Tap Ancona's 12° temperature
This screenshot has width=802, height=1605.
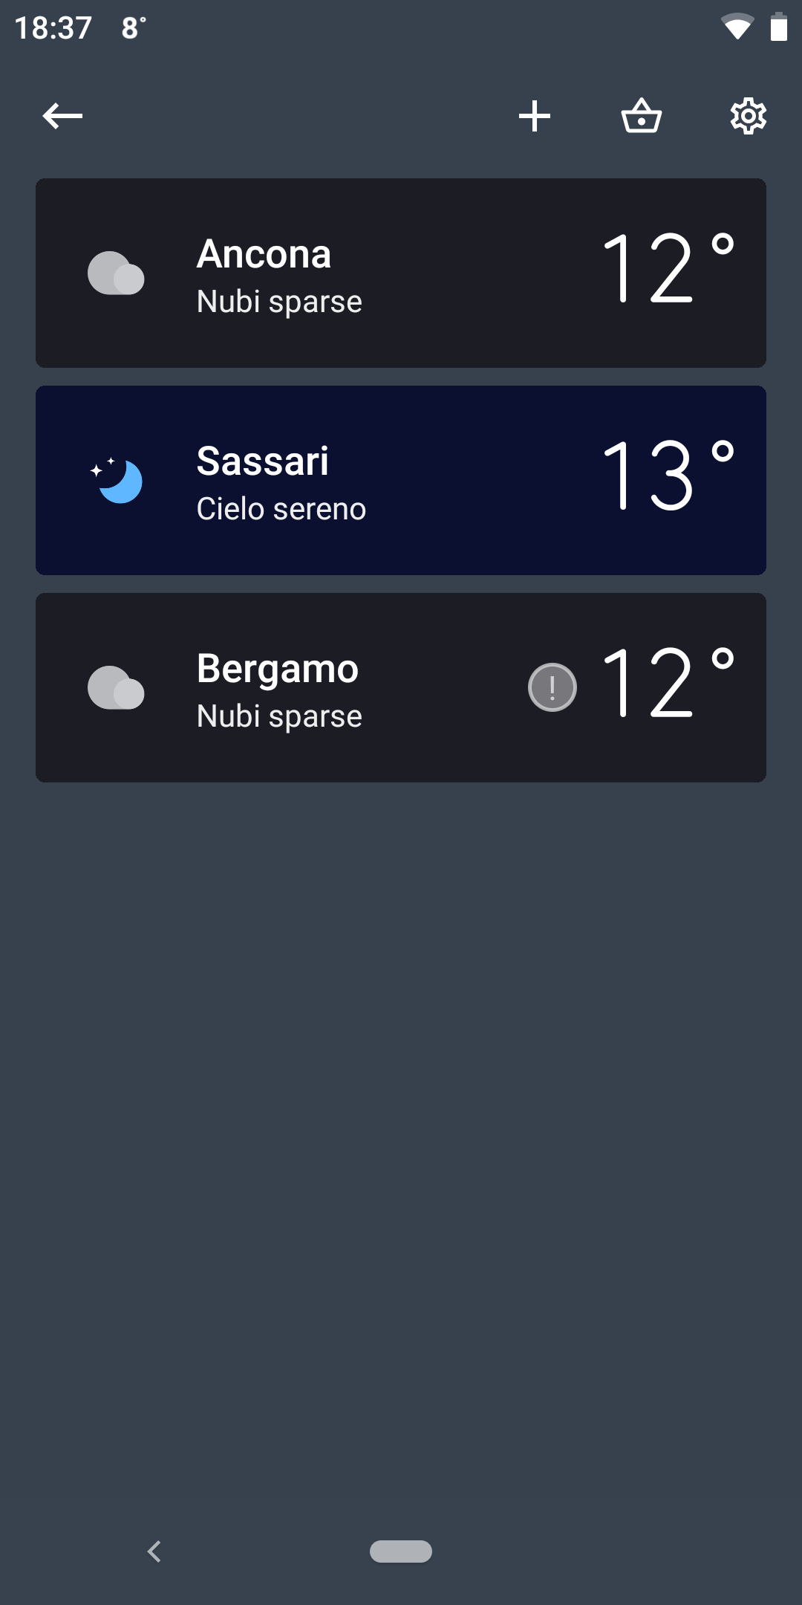tap(667, 269)
